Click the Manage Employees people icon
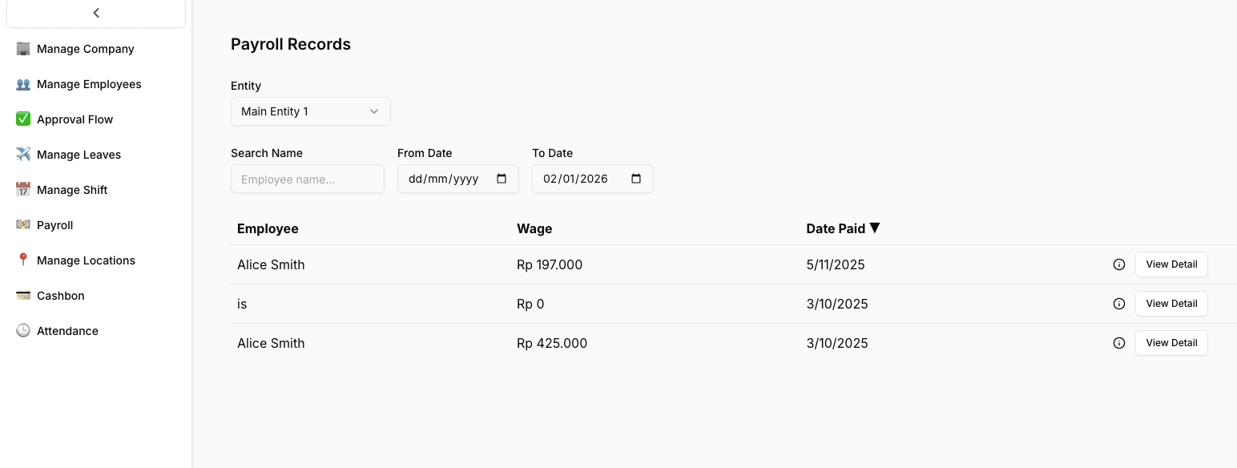Screen dimensions: 1237x468 (22, 83)
